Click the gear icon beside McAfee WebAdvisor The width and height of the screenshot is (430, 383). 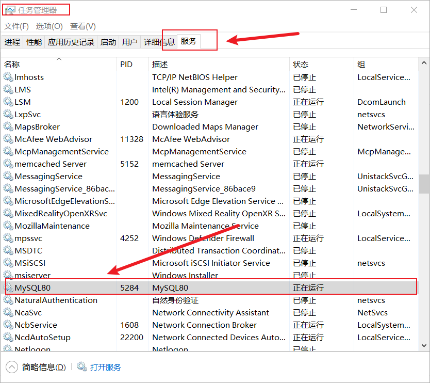[8, 139]
